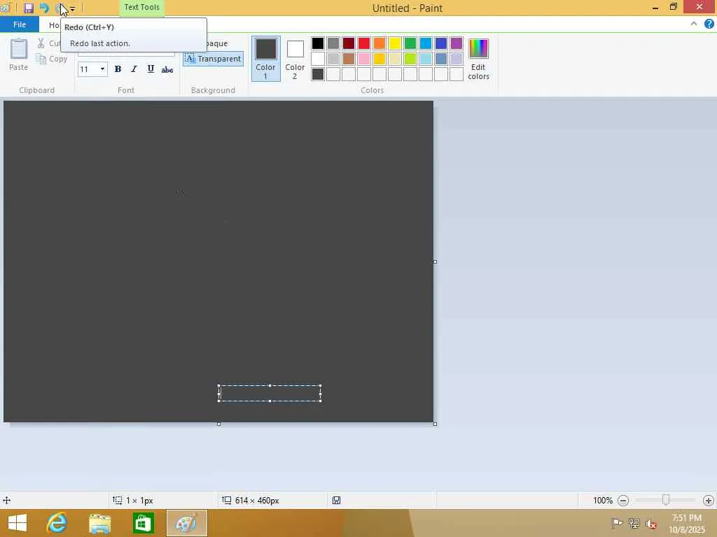This screenshot has height=537, width=717.
Task: Launch Internet Explorer from taskbar
Action: [57, 523]
